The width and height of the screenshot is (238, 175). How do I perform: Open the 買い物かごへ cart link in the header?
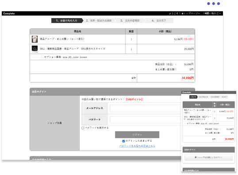point(213,14)
